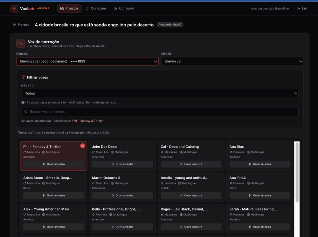Open the Modelo dropdown set to Eleven v3

[x=232, y=61]
